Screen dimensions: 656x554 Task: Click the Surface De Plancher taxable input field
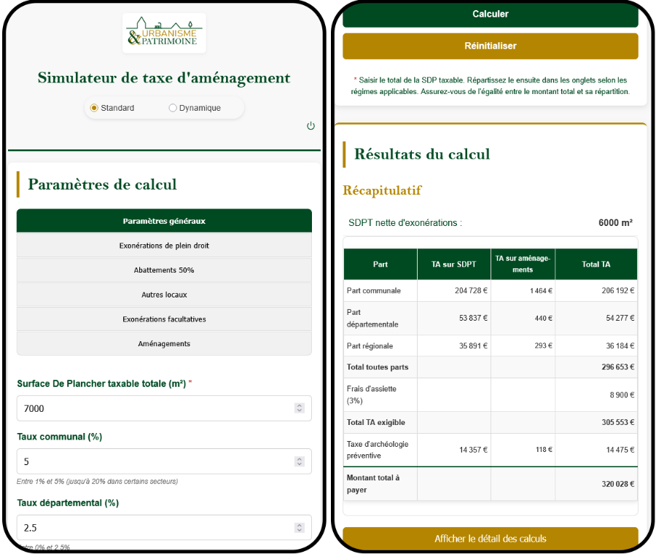(x=153, y=408)
